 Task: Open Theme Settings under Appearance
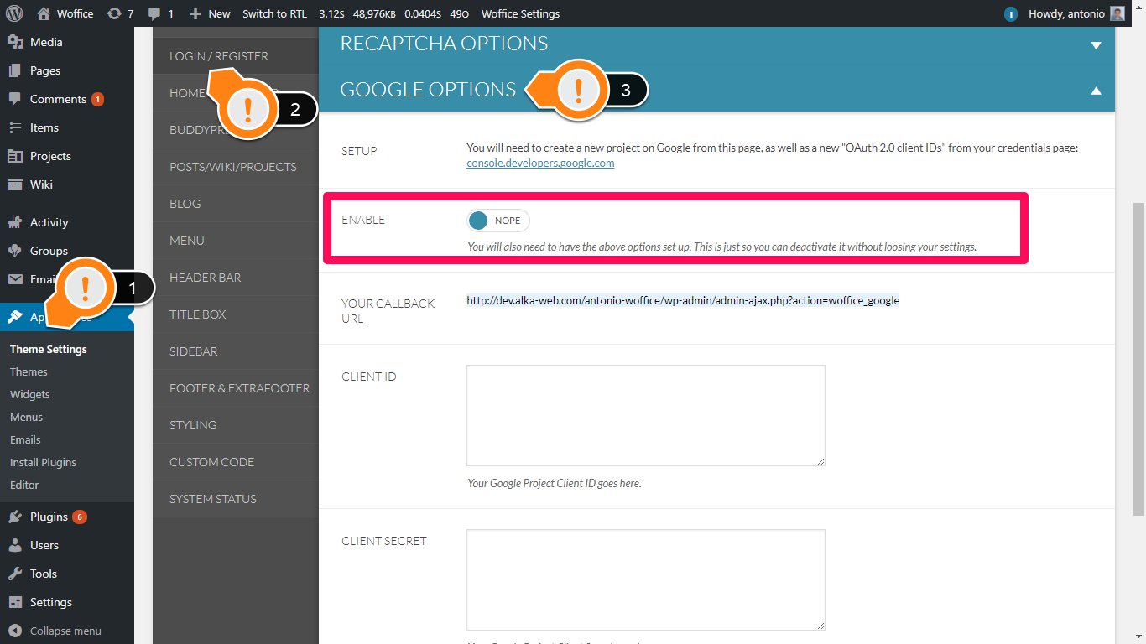(49, 349)
